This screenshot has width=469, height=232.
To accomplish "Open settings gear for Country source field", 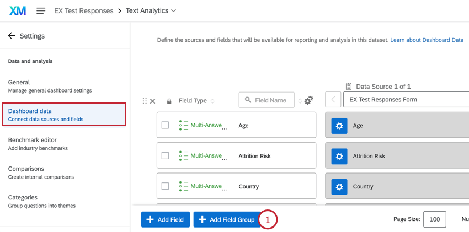I will (x=339, y=187).
